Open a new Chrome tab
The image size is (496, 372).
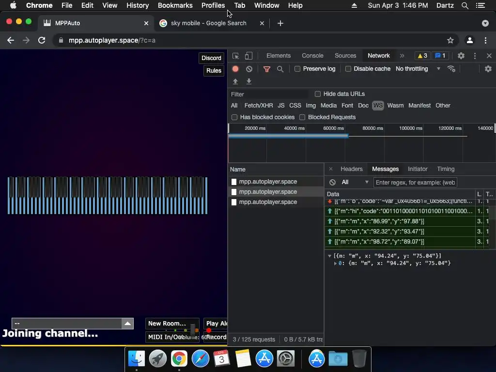click(280, 23)
